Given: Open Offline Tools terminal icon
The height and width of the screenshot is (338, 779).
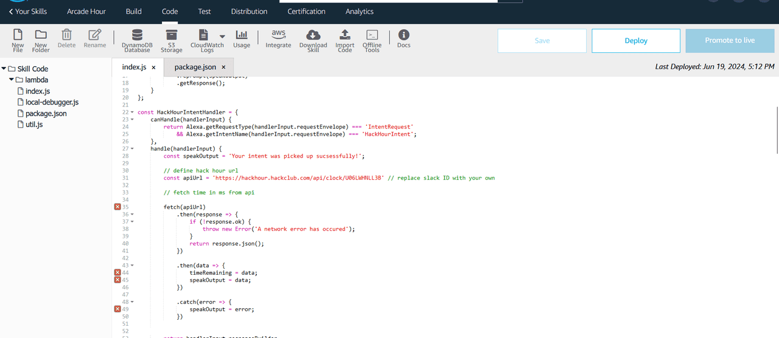Looking at the screenshot, I should tap(372, 35).
